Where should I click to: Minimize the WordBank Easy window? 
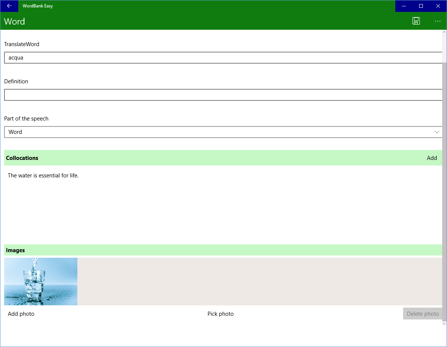[x=404, y=6]
